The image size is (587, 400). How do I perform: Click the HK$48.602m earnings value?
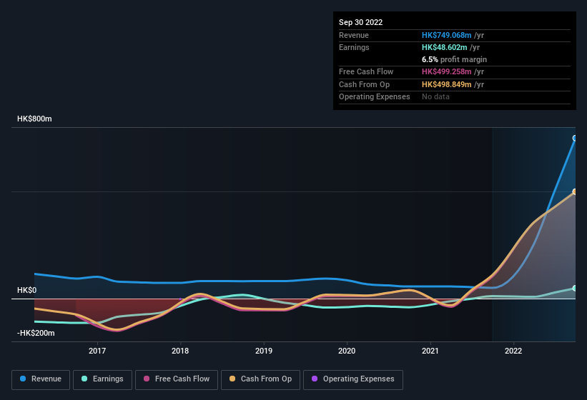point(445,47)
